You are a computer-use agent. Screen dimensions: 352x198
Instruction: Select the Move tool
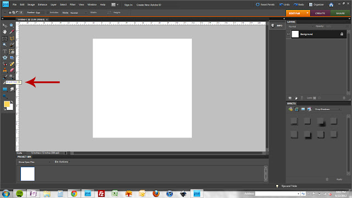coord(5,26)
